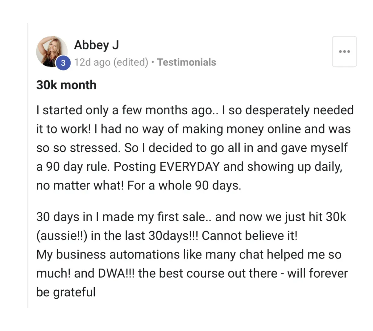Image resolution: width=373 pixels, height=331 pixels.
Task: Open the Abbey J author name link
Action: pos(96,45)
